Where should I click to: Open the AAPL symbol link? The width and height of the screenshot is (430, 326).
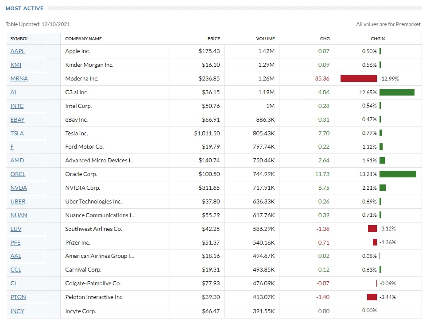pyautogui.click(x=18, y=51)
